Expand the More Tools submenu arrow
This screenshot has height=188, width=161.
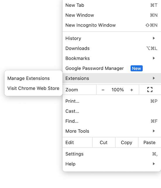(x=154, y=131)
